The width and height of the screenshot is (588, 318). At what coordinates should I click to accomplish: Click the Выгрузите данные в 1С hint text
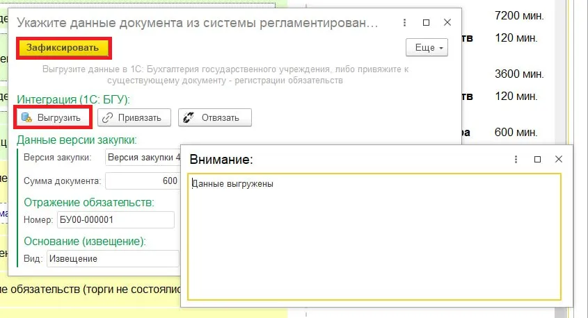point(225,75)
